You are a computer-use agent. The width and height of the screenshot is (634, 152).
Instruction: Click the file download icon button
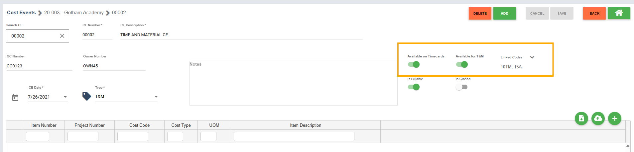(581, 118)
